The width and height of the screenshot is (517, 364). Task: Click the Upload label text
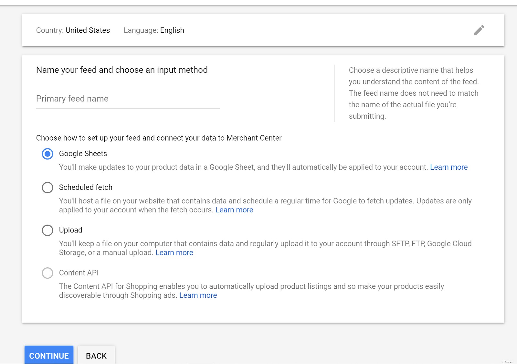click(70, 230)
